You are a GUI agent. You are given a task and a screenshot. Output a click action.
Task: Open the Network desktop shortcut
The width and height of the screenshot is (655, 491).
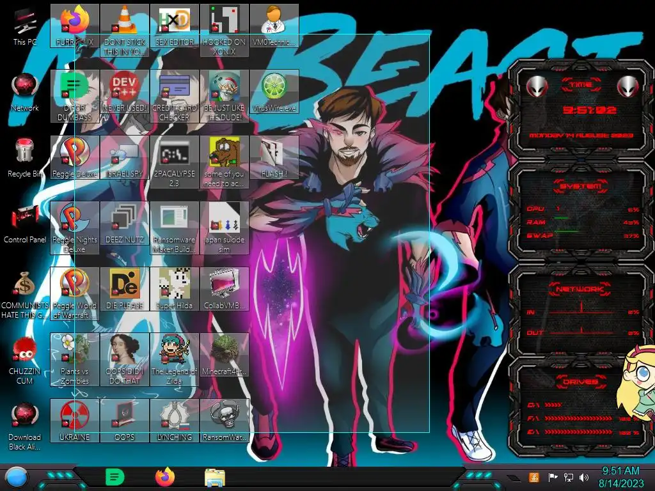[x=25, y=92]
